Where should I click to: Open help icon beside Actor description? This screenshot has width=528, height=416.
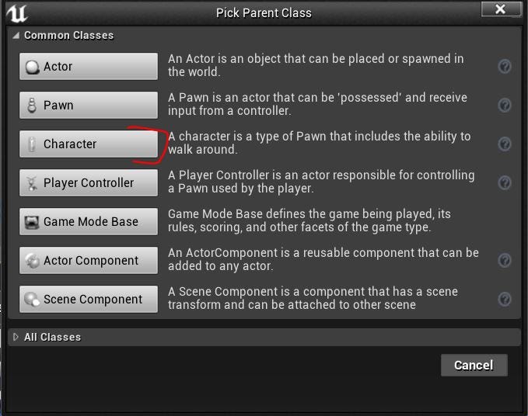505,66
